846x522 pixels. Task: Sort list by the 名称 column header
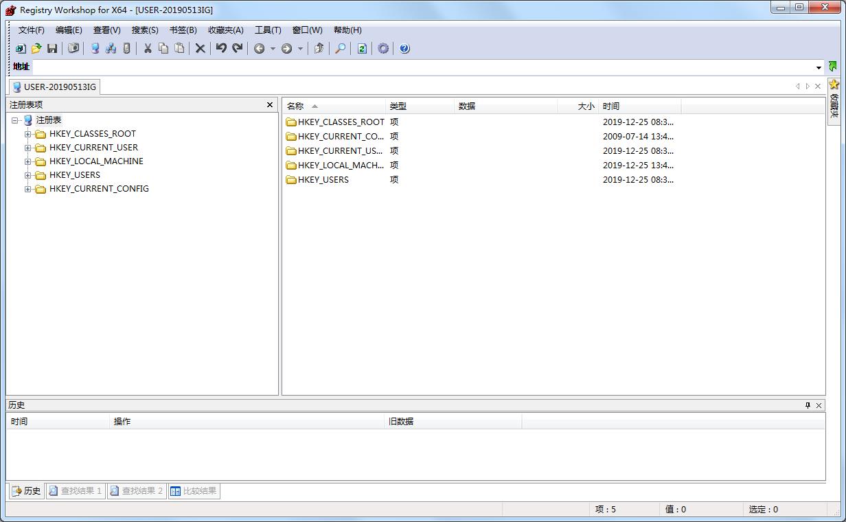[x=334, y=106]
